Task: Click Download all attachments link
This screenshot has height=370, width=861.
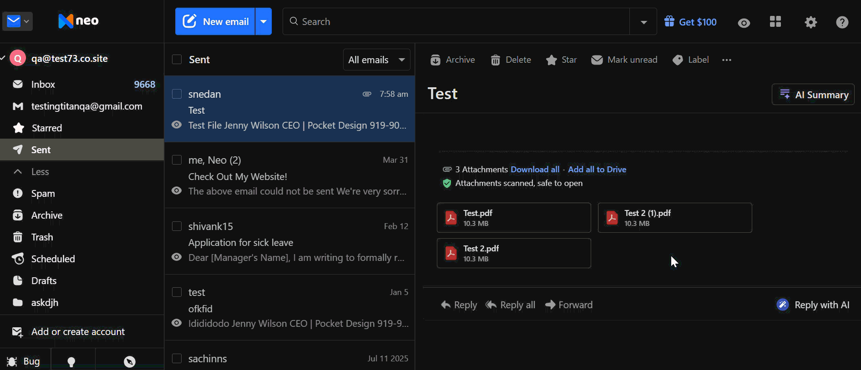Action: point(535,170)
